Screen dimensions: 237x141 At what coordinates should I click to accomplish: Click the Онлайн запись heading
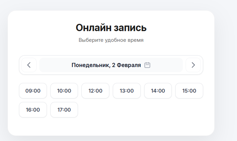coord(111,28)
